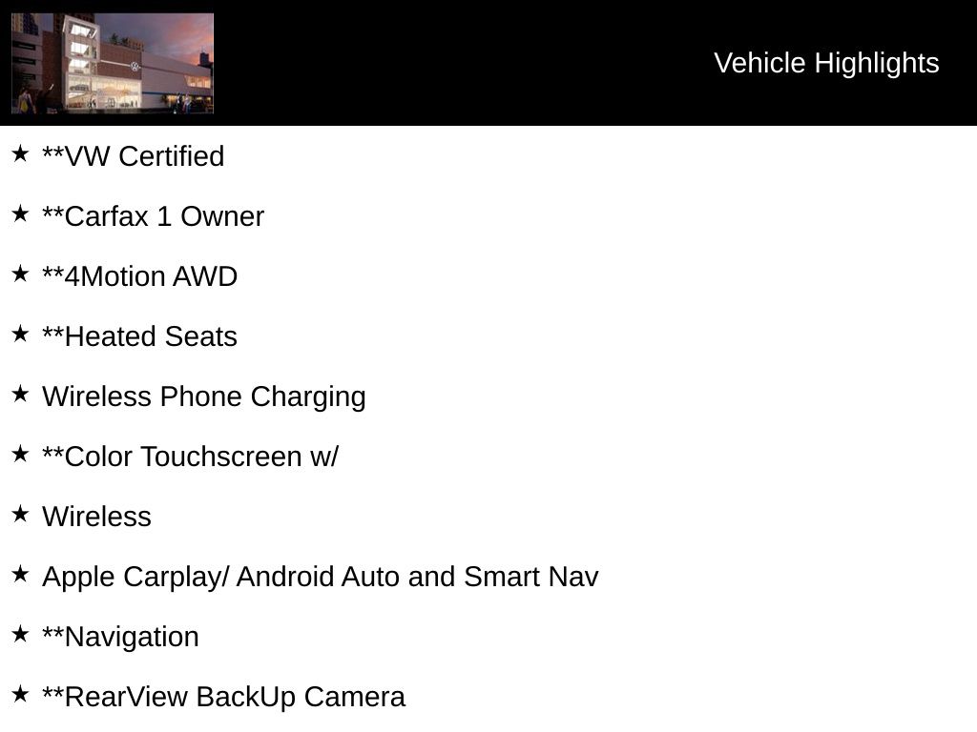
Task: Select the Wireless Phone Charging text
Action: 203,396
